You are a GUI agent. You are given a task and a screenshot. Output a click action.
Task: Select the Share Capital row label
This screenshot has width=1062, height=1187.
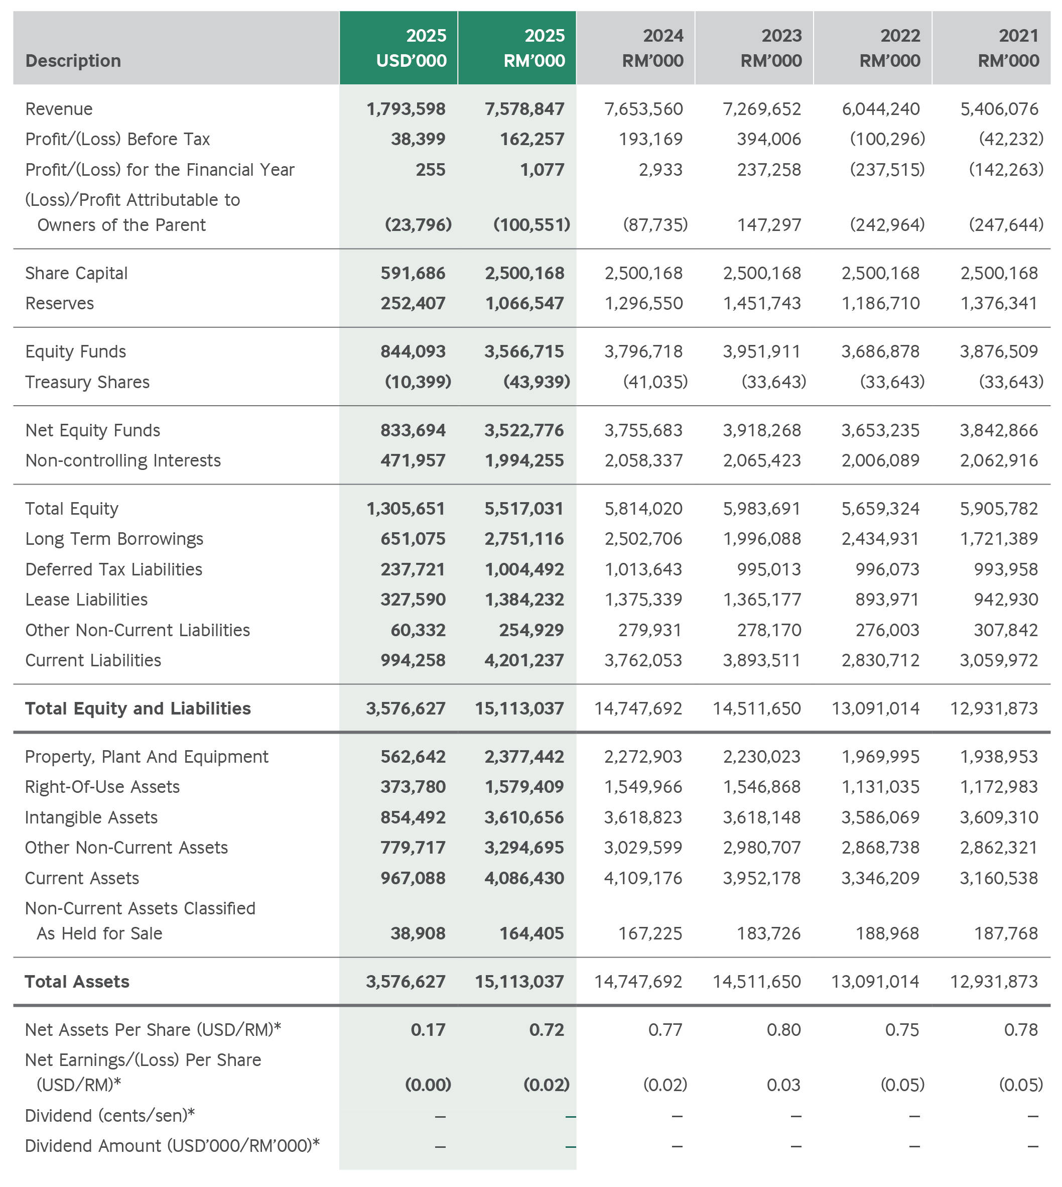coord(76,273)
